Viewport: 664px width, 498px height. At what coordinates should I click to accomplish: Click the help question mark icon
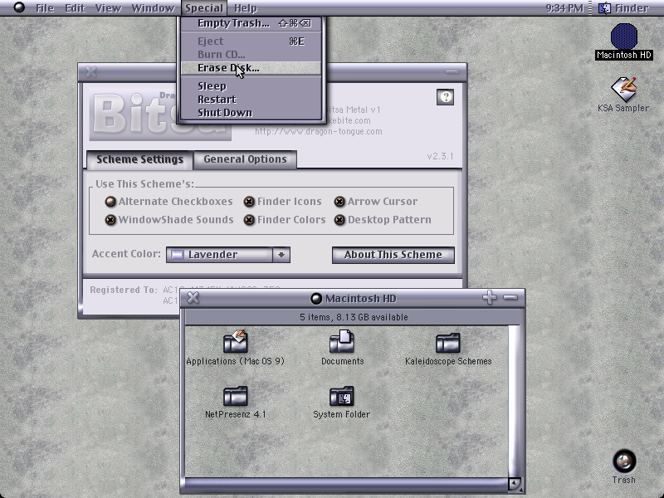[x=445, y=97]
